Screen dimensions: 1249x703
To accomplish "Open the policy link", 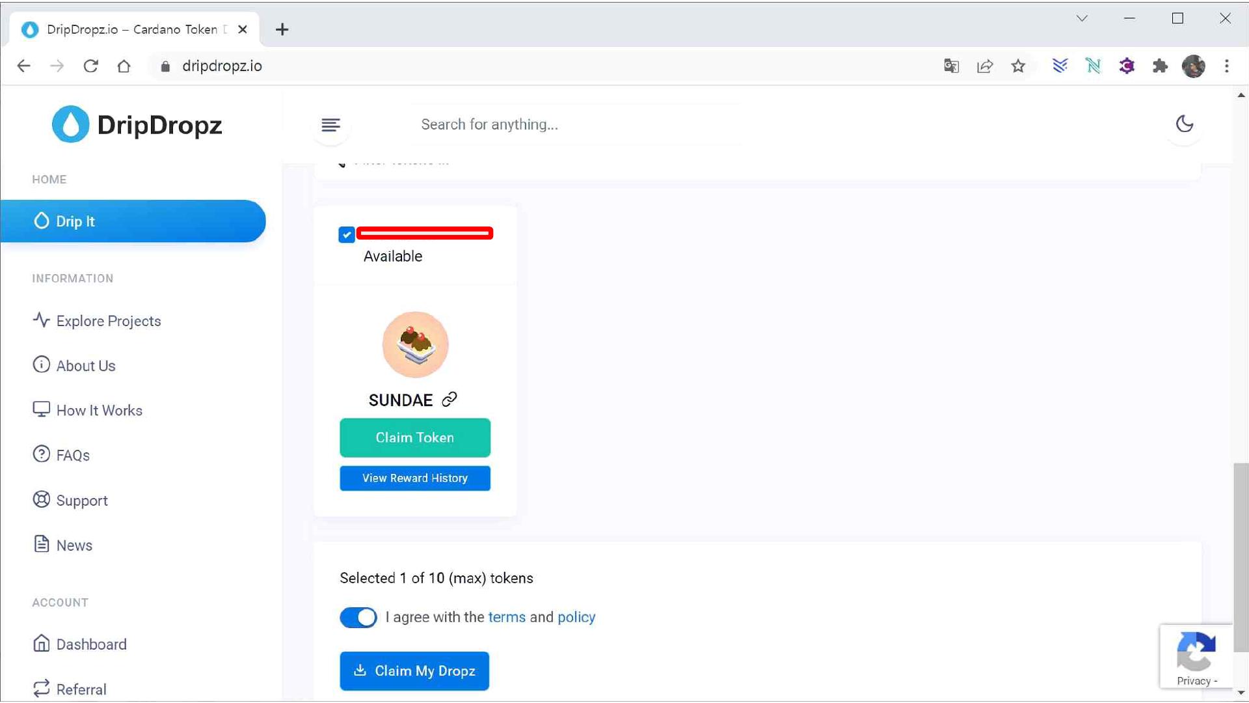I will pyautogui.click(x=576, y=617).
